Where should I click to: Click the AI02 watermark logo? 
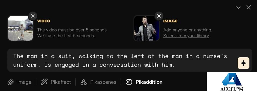(232, 82)
